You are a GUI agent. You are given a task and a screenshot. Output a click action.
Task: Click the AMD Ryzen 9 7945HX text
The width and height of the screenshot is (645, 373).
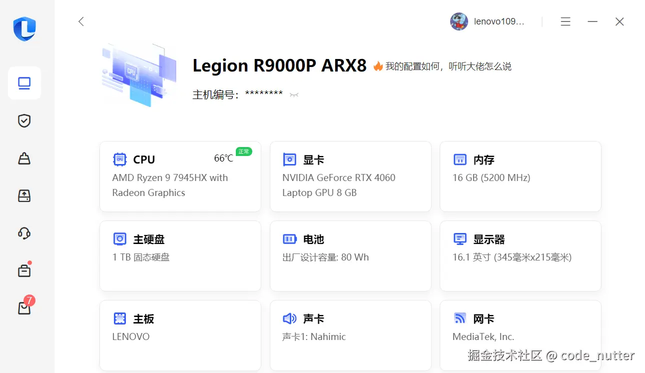170,185
